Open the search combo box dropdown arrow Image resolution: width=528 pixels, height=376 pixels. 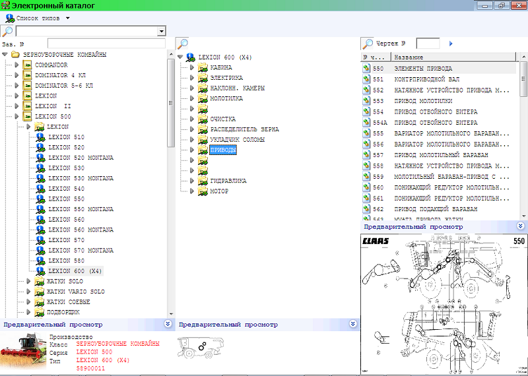tap(162, 31)
